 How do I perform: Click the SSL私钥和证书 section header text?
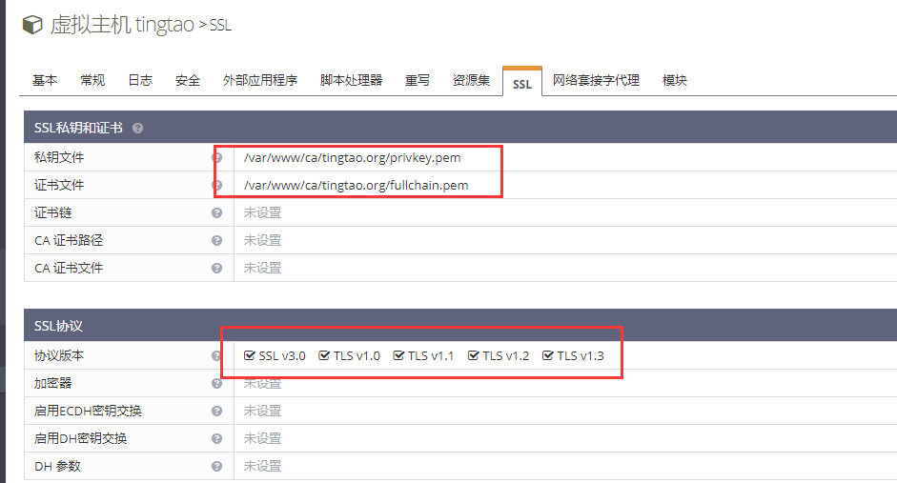tap(78, 128)
